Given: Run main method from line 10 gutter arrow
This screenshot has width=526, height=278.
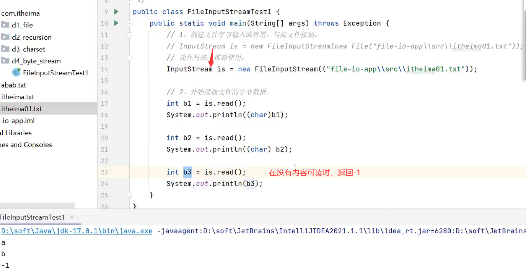Looking at the screenshot, I should point(117,23).
